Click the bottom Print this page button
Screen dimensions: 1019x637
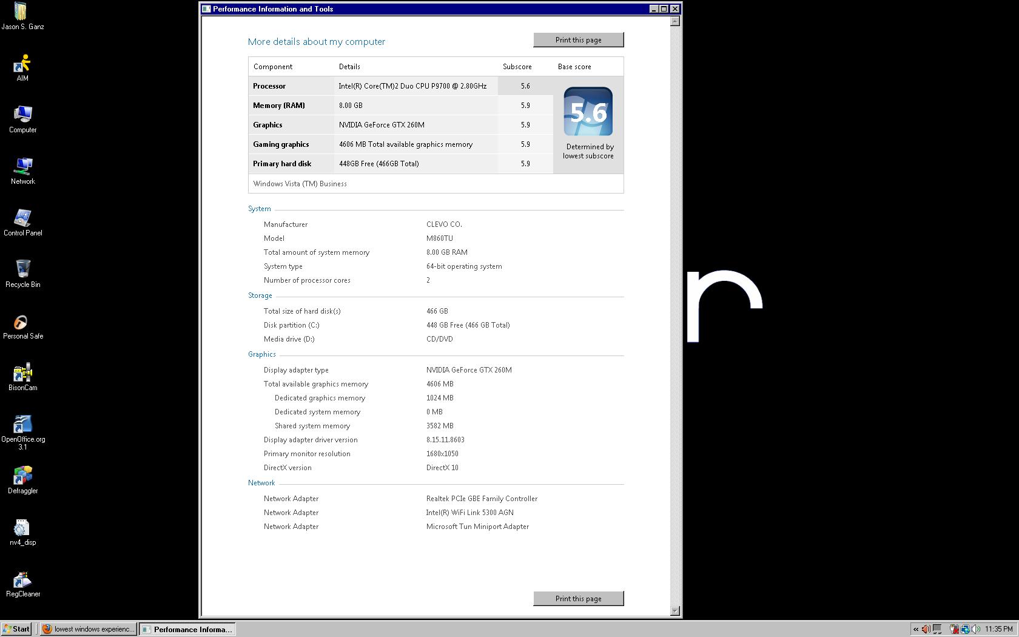[579, 599]
